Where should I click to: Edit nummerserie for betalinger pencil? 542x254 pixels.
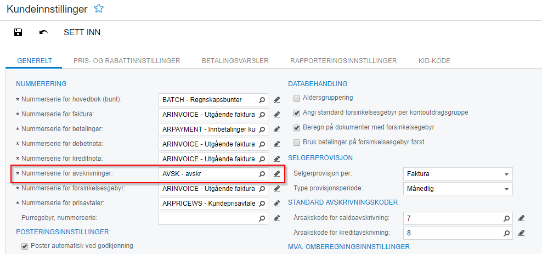[276, 129]
